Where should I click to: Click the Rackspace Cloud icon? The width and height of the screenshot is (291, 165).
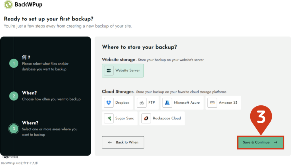coord(146,118)
